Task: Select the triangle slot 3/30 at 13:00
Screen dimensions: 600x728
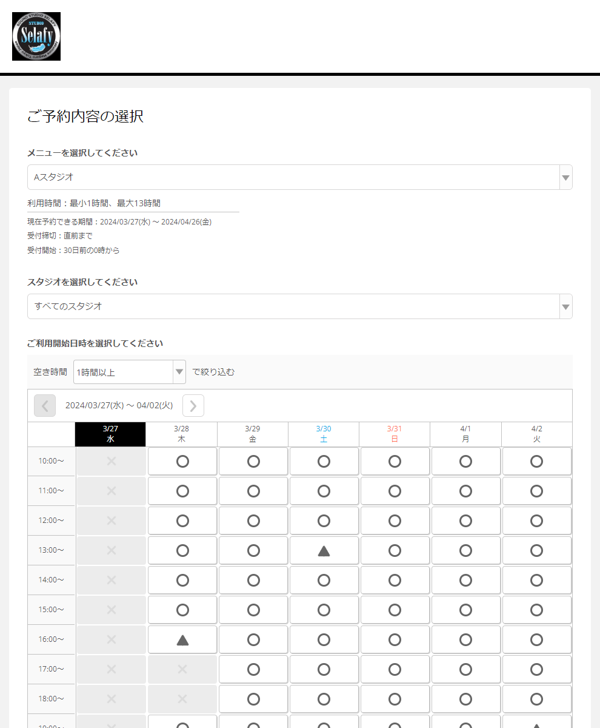Action: pos(324,551)
